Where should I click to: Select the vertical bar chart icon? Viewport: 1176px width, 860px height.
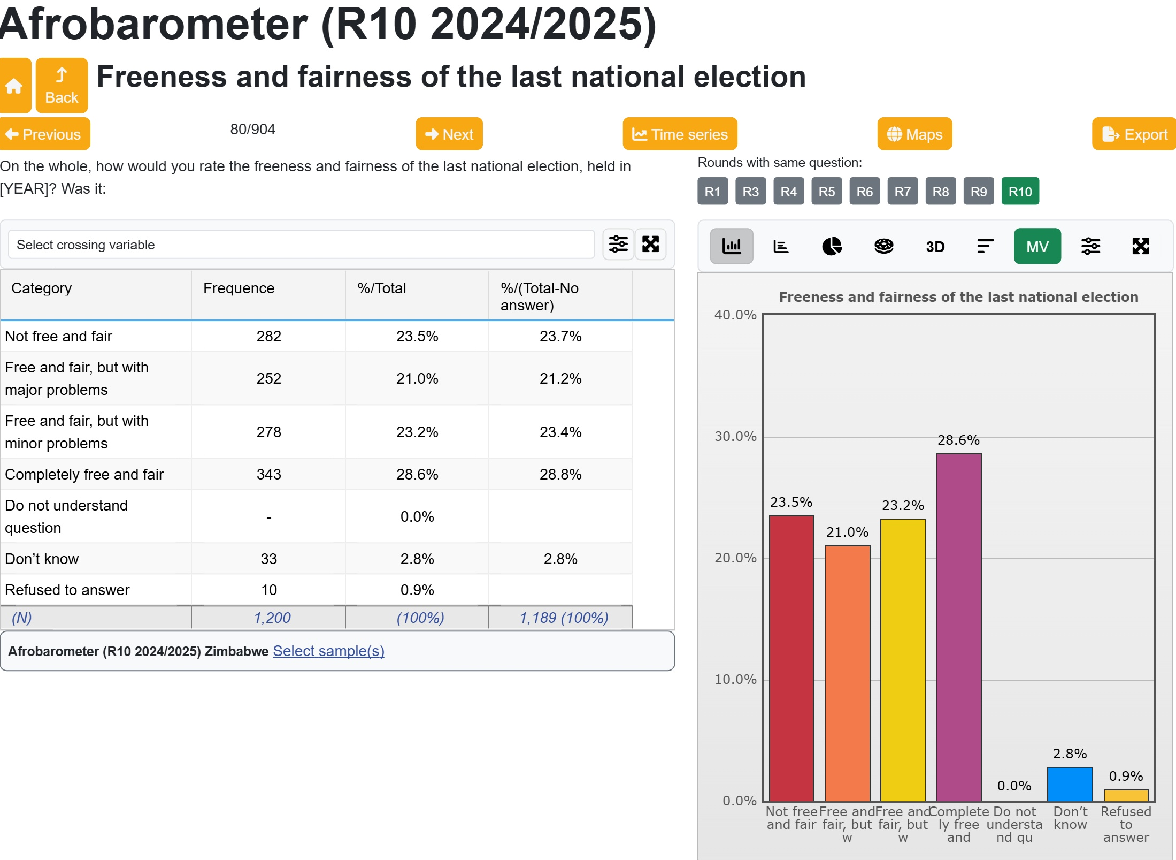[x=731, y=246]
